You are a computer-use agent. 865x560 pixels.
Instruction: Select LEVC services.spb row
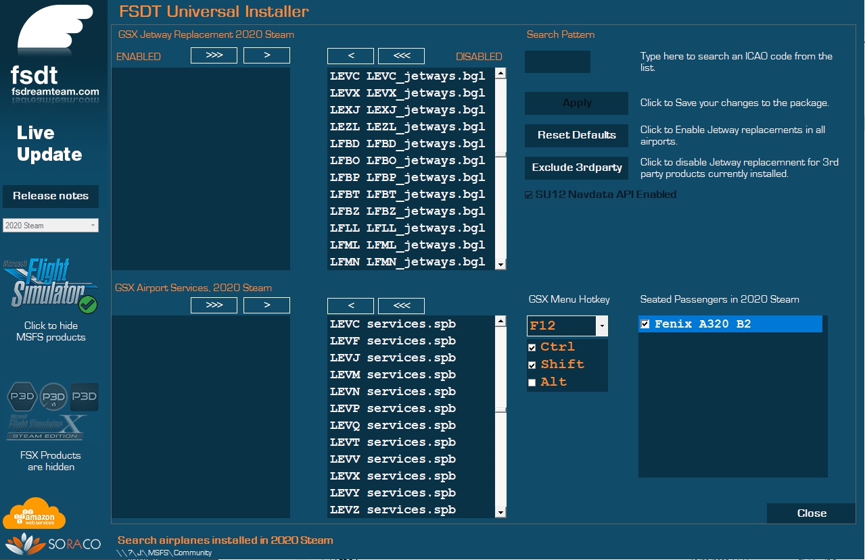pos(411,324)
